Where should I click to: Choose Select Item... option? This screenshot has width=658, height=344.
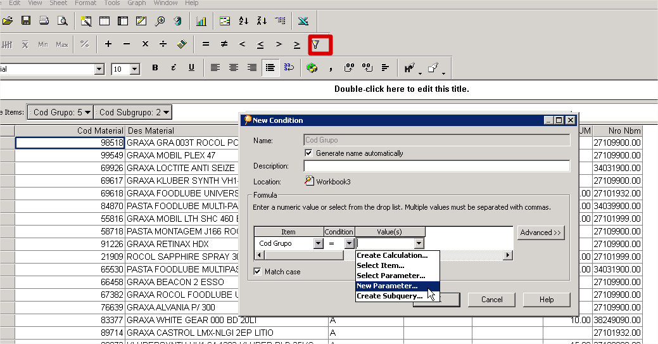[398, 265]
